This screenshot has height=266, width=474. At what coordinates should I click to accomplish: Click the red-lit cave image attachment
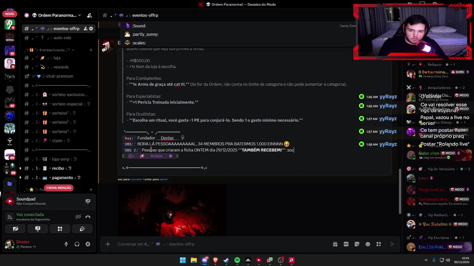click(172, 211)
